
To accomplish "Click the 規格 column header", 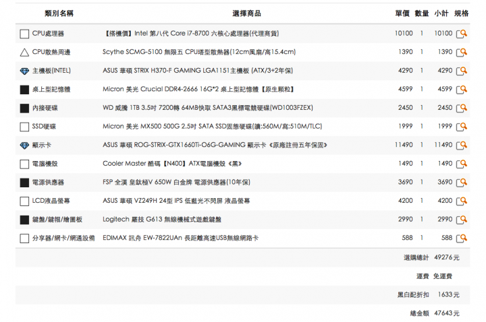I will [x=462, y=13].
